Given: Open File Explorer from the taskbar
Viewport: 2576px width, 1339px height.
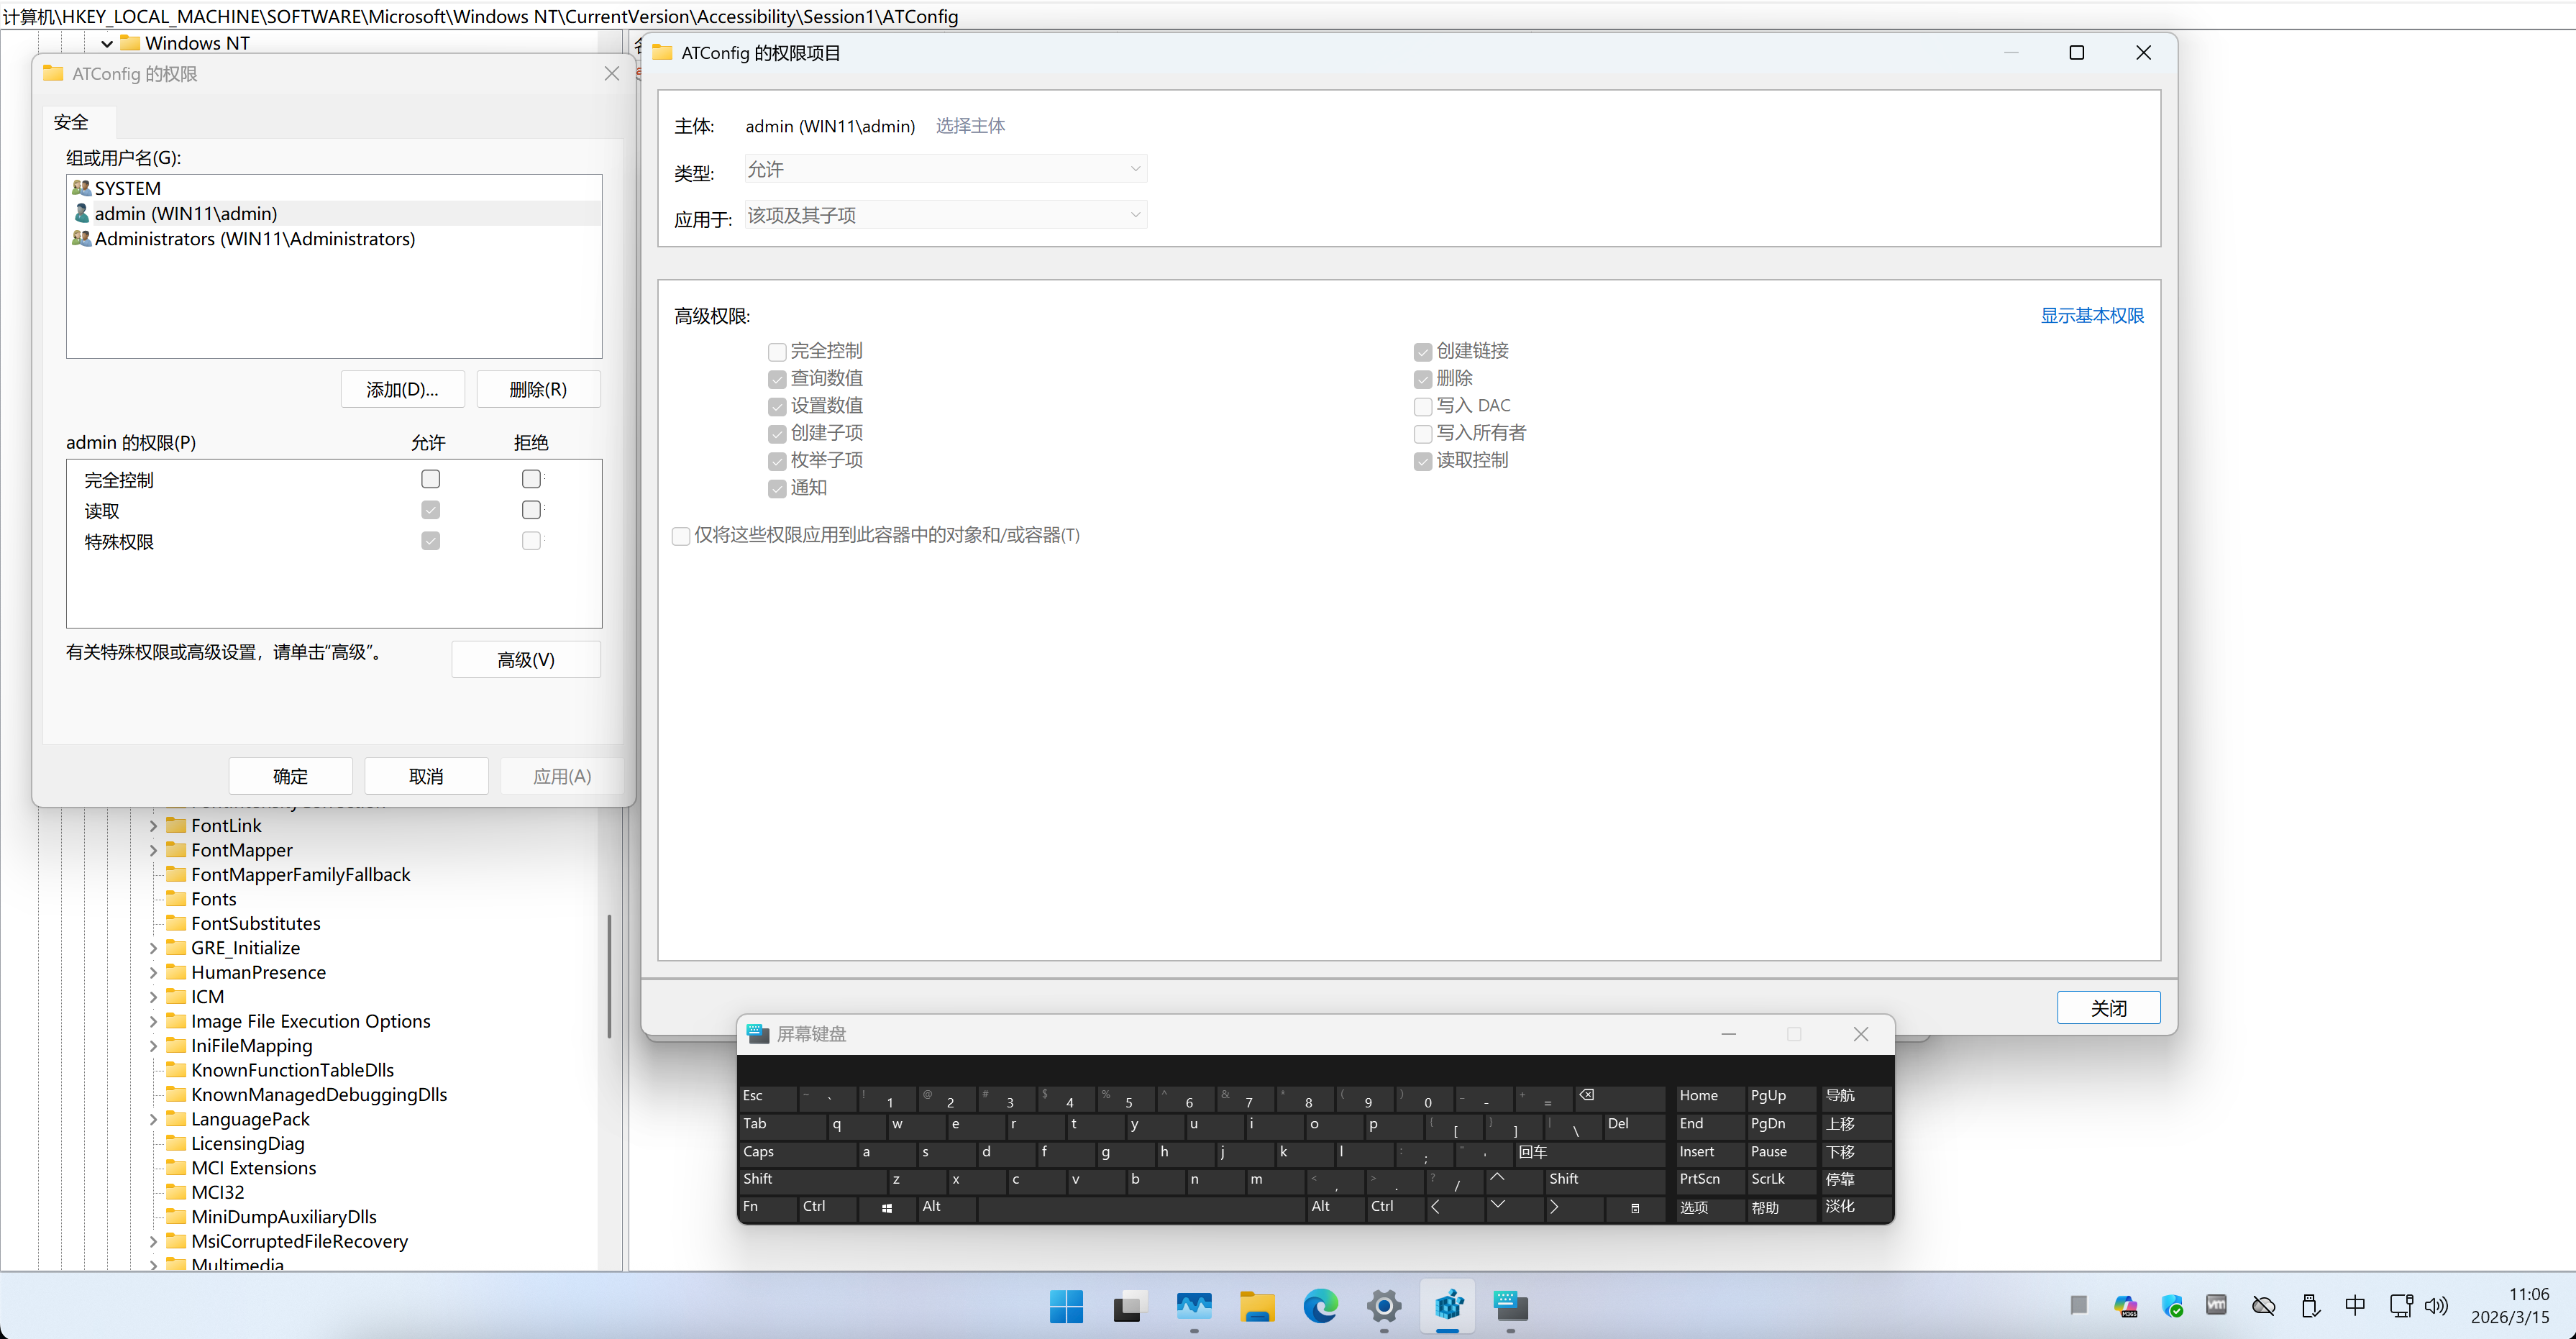Looking at the screenshot, I should (1257, 1306).
